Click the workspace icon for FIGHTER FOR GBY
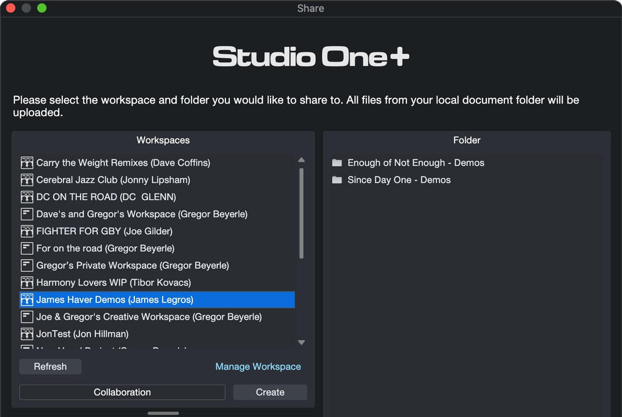622x417 pixels. coord(27,231)
